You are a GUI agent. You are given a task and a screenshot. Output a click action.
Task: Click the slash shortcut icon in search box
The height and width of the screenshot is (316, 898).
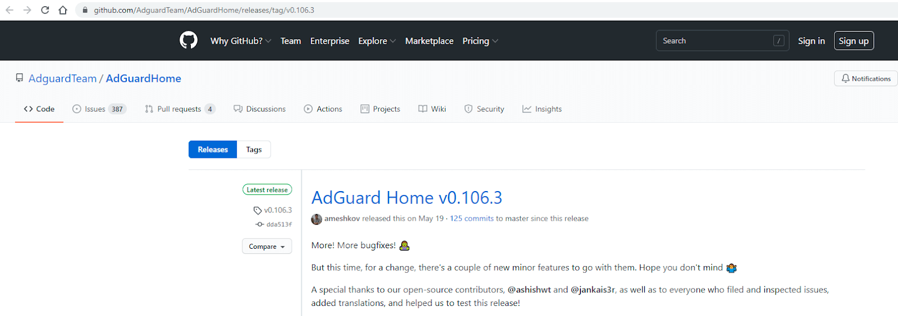point(778,40)
